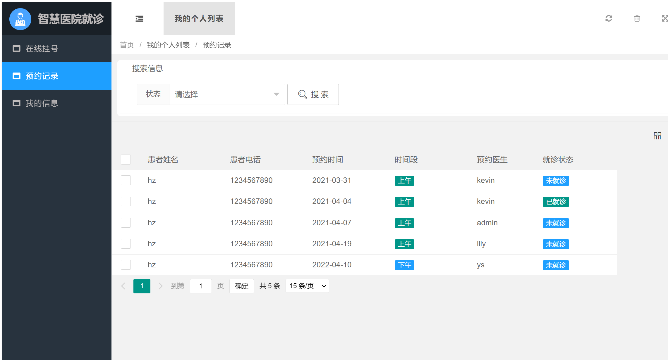This screenshot has width=668, height=360.
Task: Click doctor name ys
Action: point(481,265)
